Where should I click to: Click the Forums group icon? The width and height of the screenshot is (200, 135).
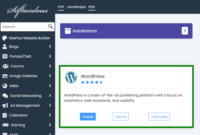5,66
